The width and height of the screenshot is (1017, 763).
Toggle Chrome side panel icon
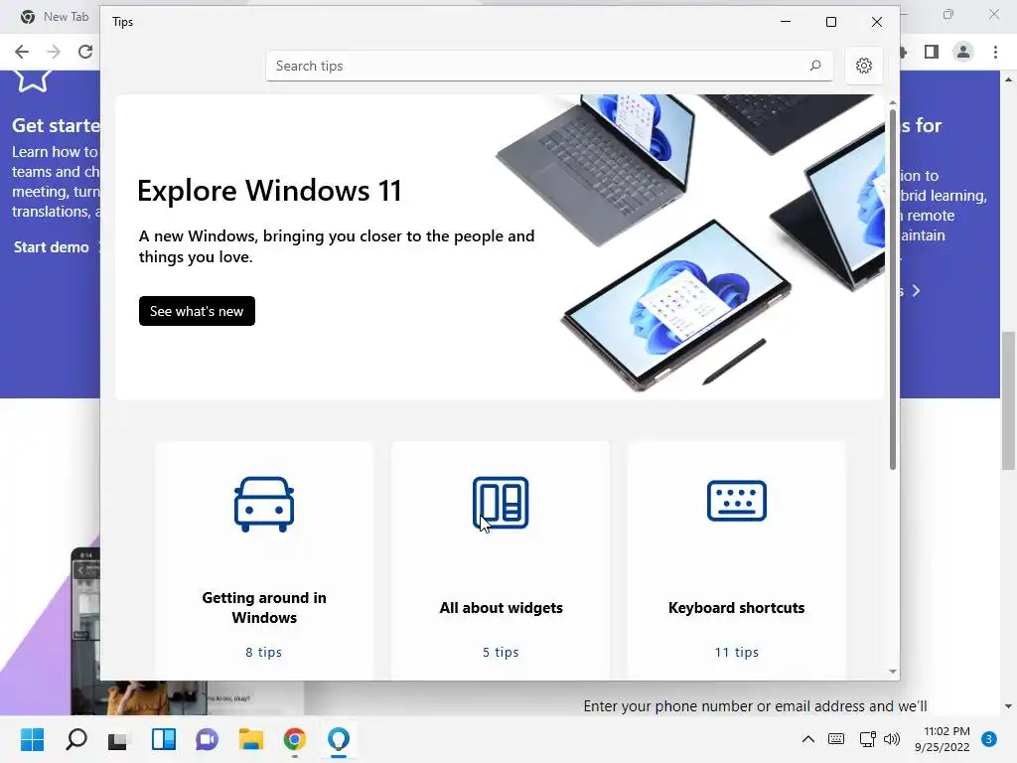click(932, 52)
